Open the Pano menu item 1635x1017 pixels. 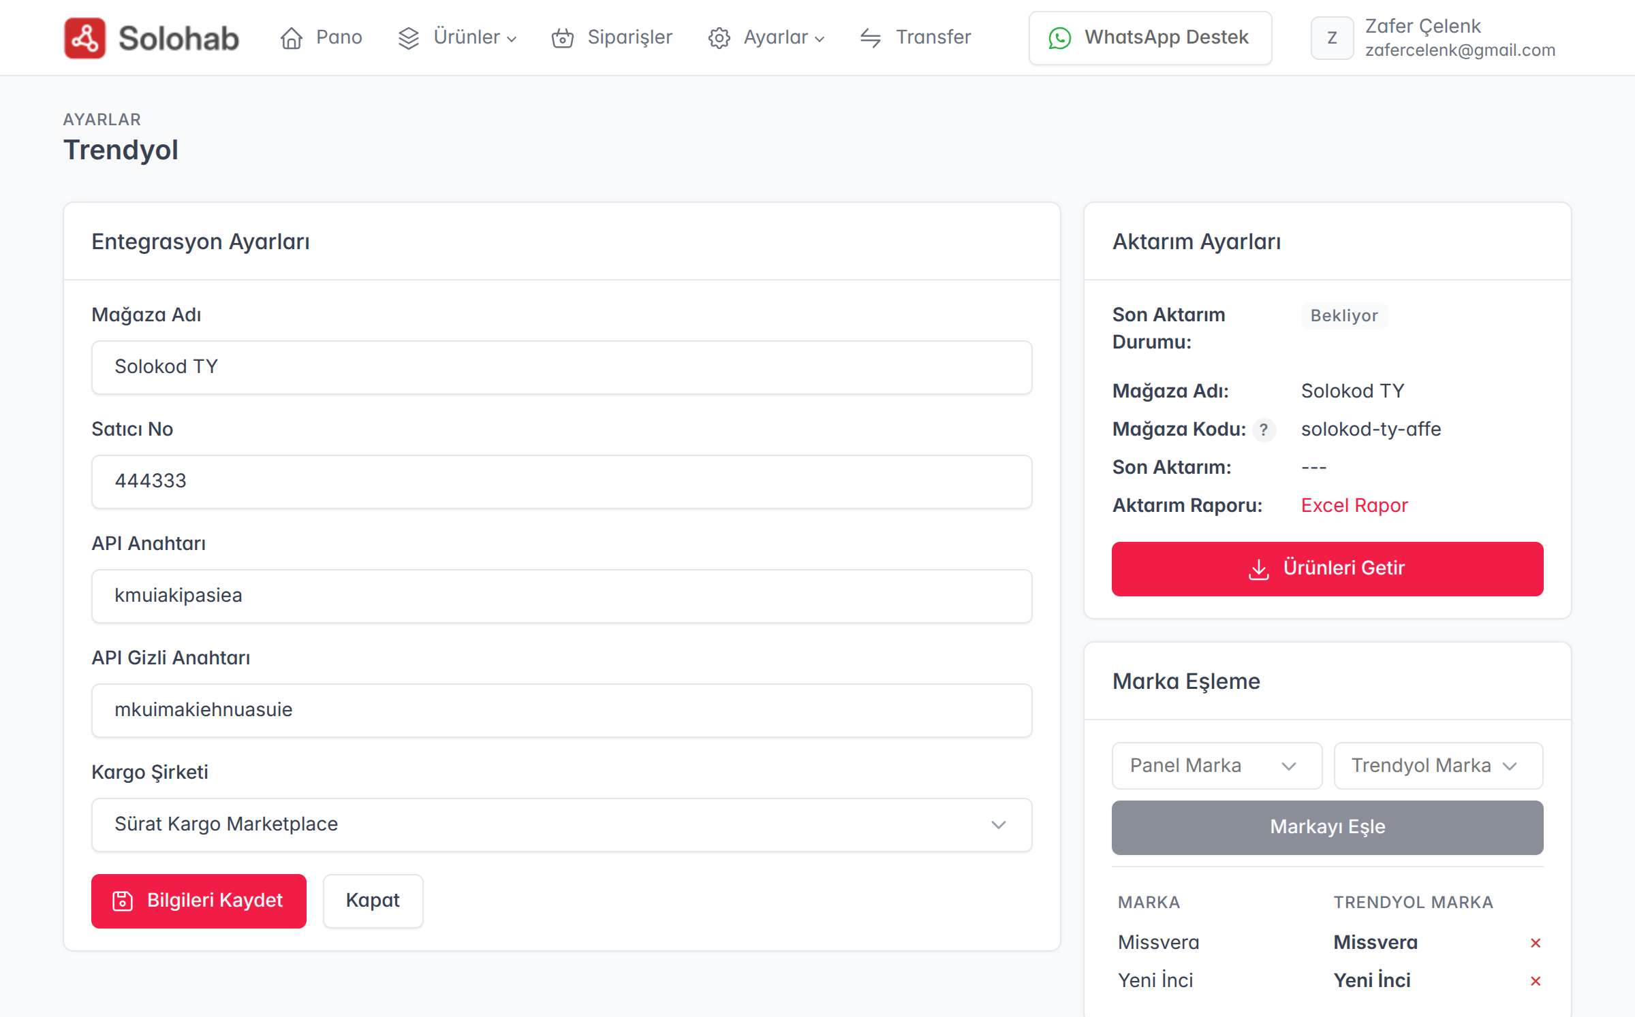click(322, 37)
